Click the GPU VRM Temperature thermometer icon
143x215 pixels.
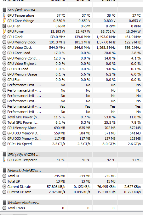click(x=4, y=160)
